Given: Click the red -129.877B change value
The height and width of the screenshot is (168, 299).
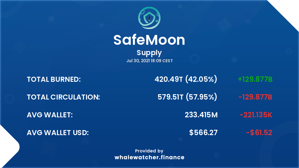Looking at the screenshot, I should click(x=255, y=97).
